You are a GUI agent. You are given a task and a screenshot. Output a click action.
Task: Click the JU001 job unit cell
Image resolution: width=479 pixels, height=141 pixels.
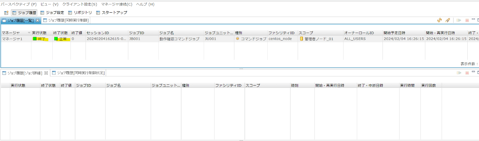pos(219,39)
